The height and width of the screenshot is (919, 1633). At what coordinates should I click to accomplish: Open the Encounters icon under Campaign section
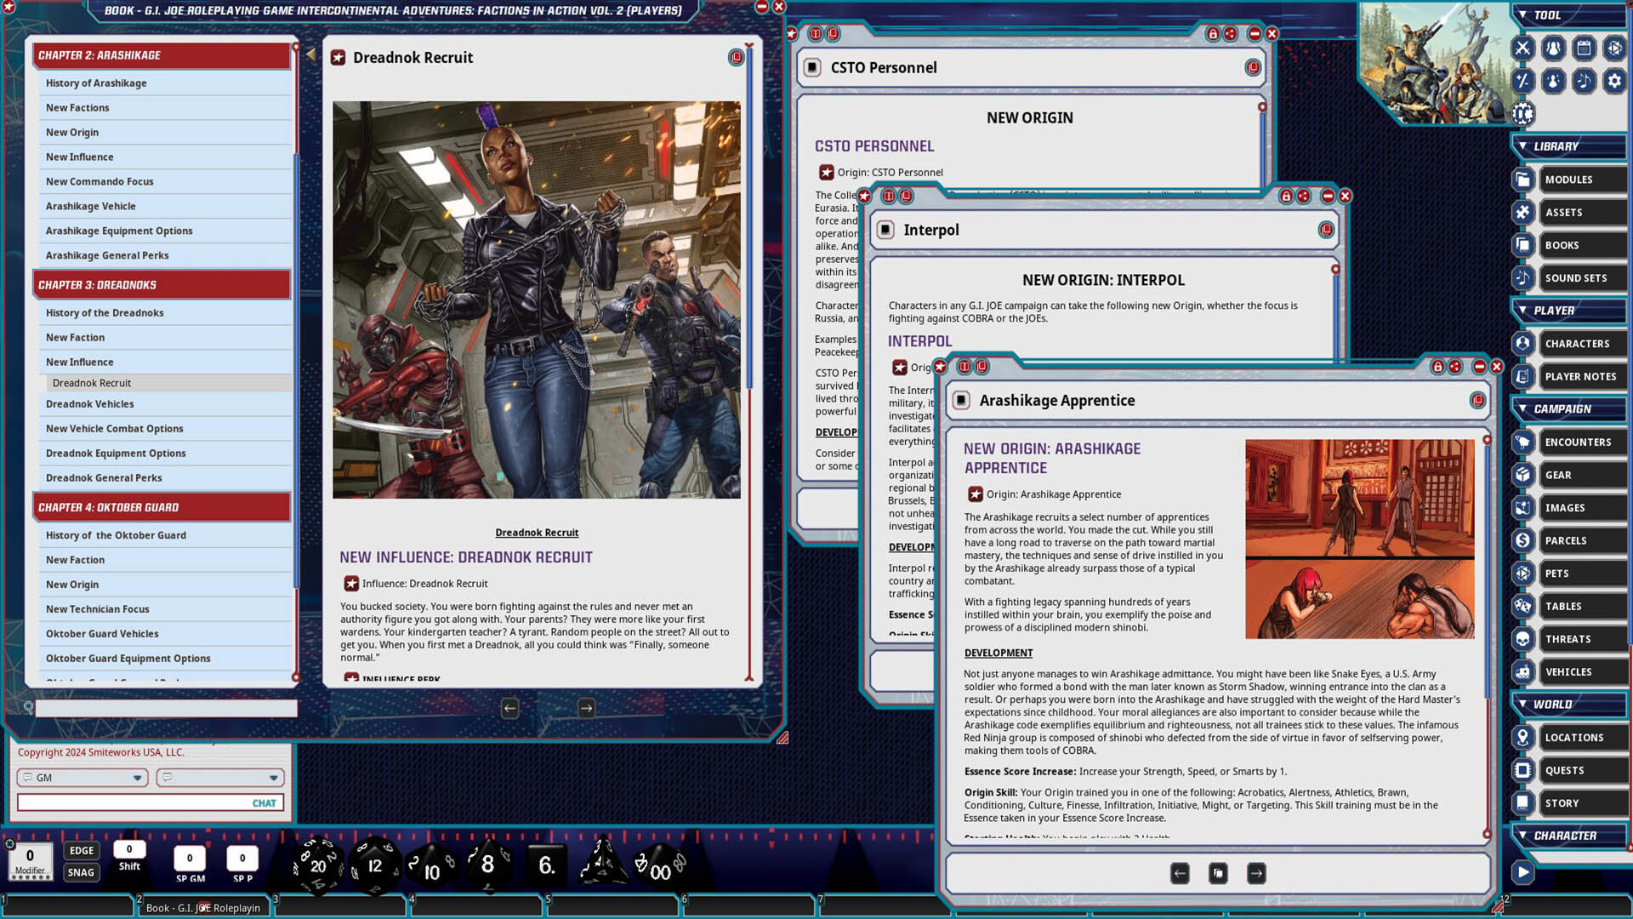[x=1522, y=442]
